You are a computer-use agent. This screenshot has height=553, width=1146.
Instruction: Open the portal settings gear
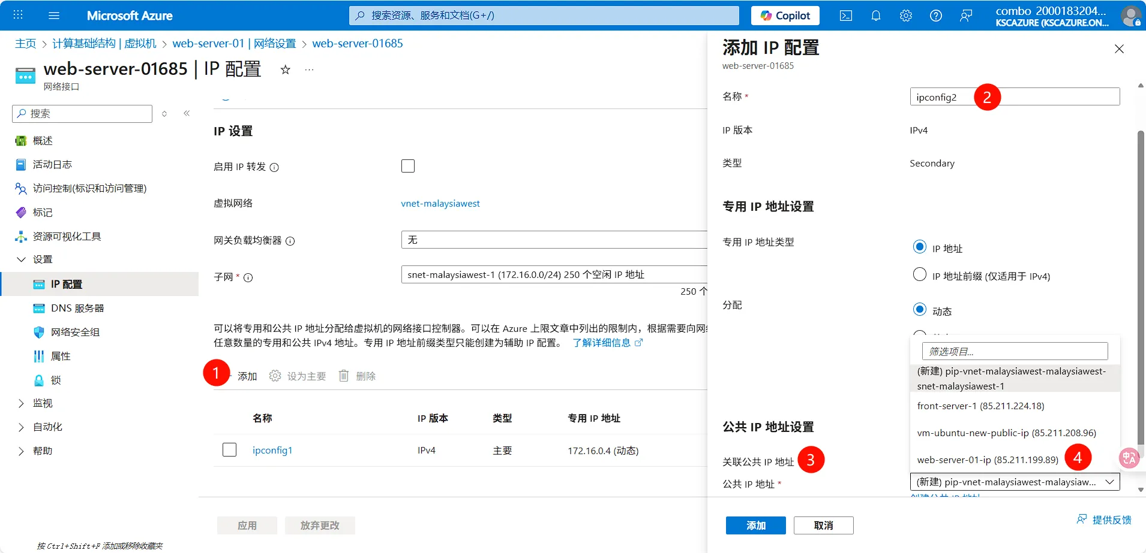click(x=905, y=15)
